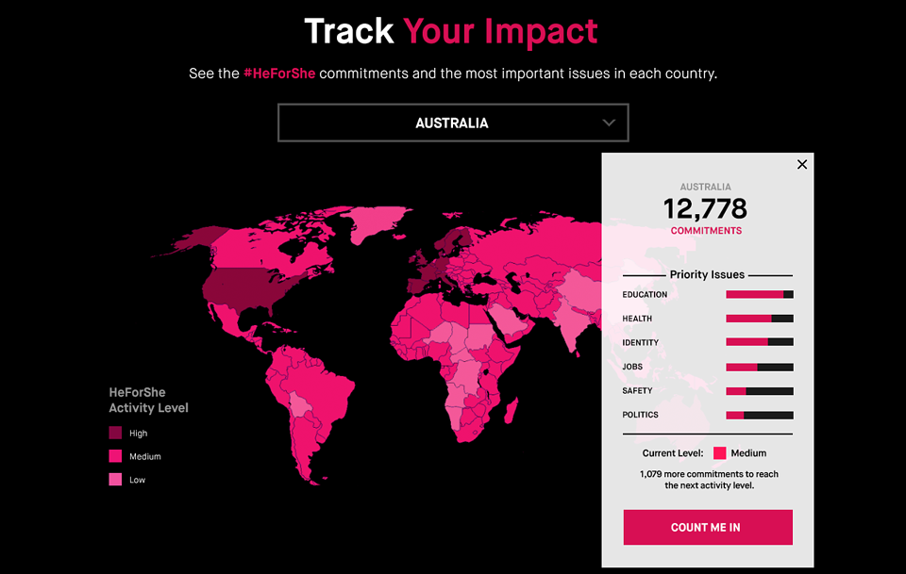The image size is (906, 574).
Task: Click the Identity priority bar
Action: [x=760, y=342]
